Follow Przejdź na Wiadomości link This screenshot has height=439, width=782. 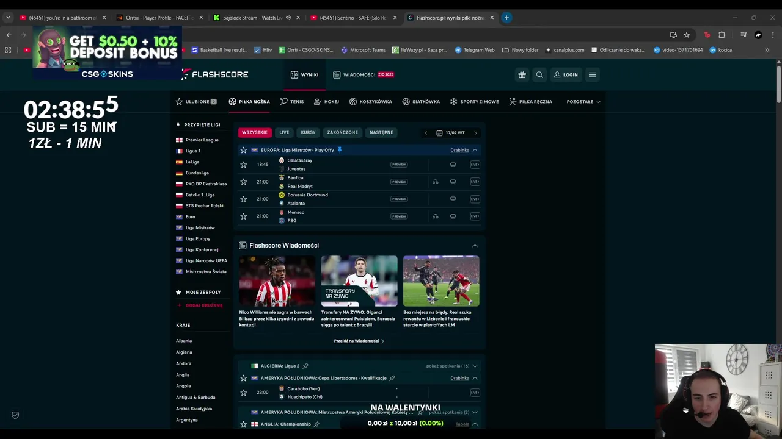click(359, 341)
